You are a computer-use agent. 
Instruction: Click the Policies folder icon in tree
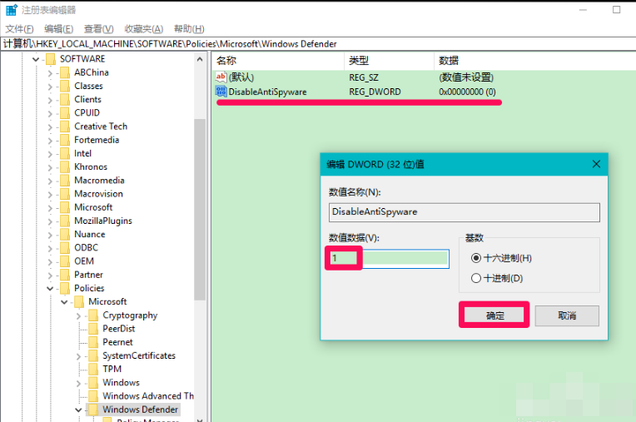pos(64,288)
